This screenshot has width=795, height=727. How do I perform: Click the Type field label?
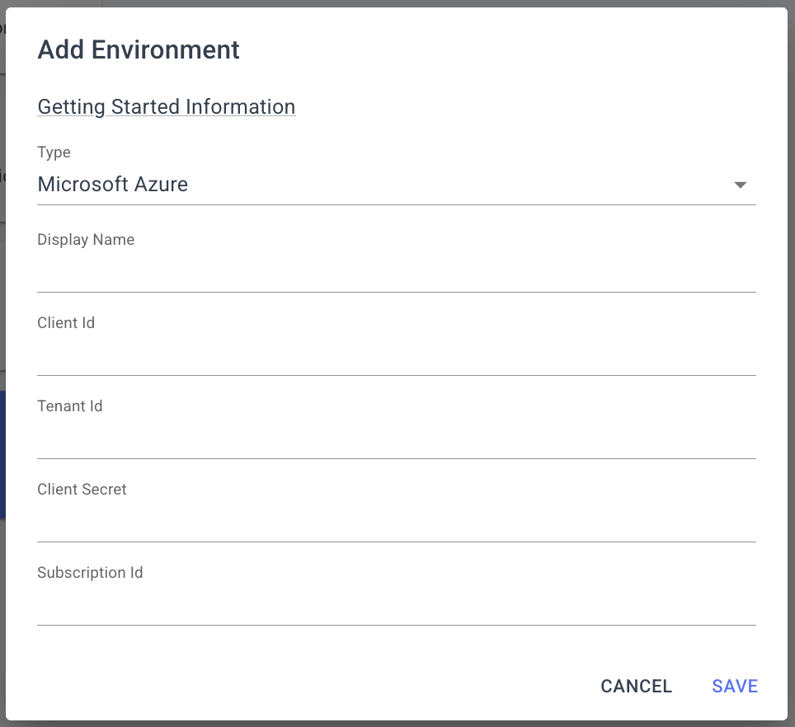point(54,152)
